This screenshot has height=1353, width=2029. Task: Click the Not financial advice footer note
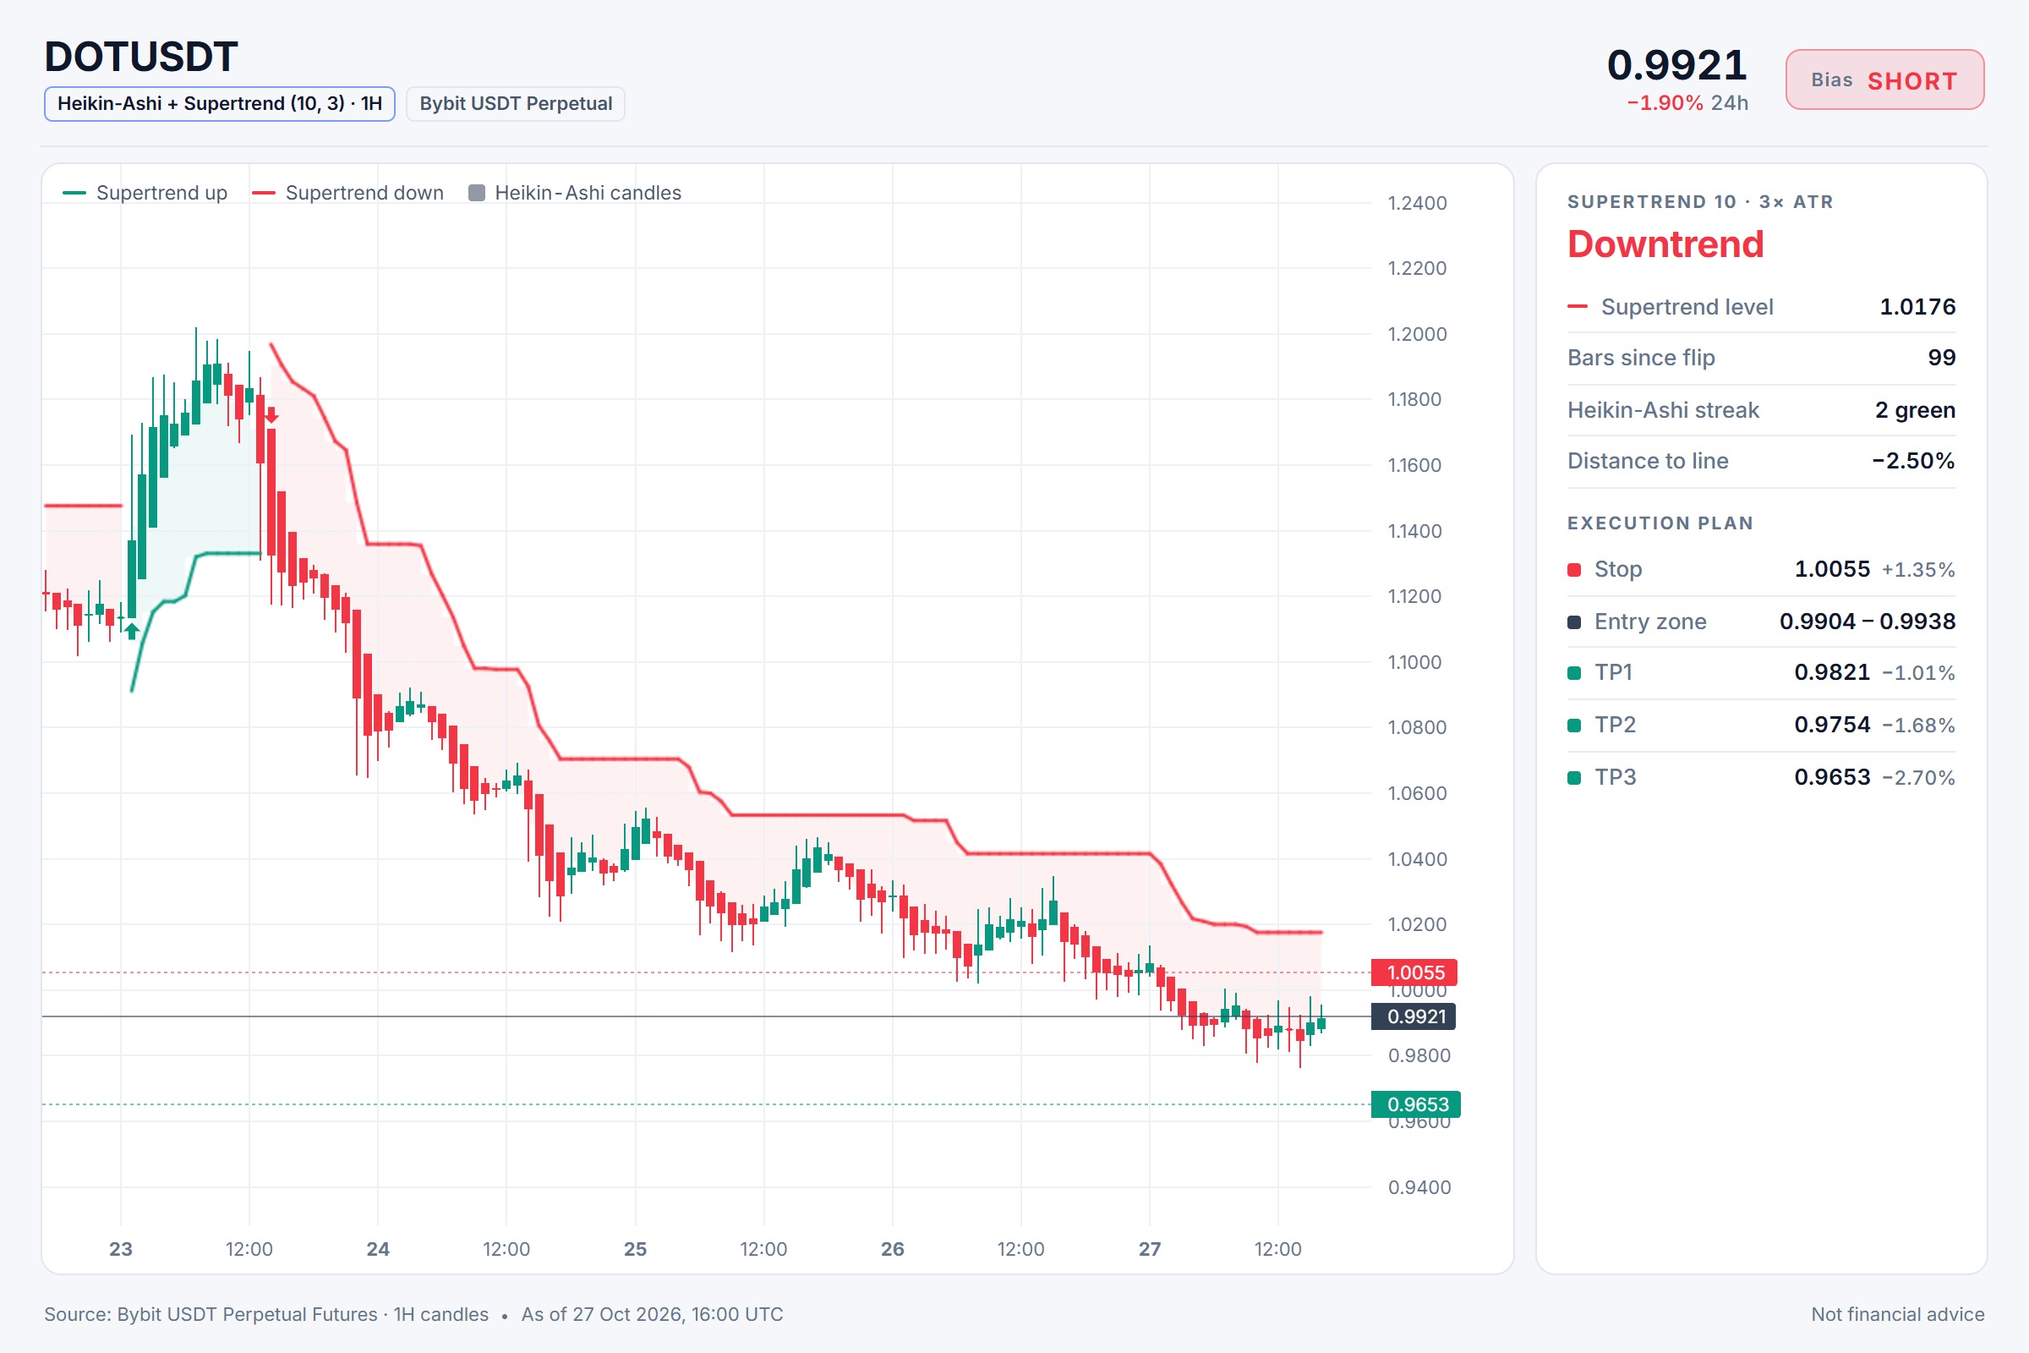(x=1897, y=1315)
